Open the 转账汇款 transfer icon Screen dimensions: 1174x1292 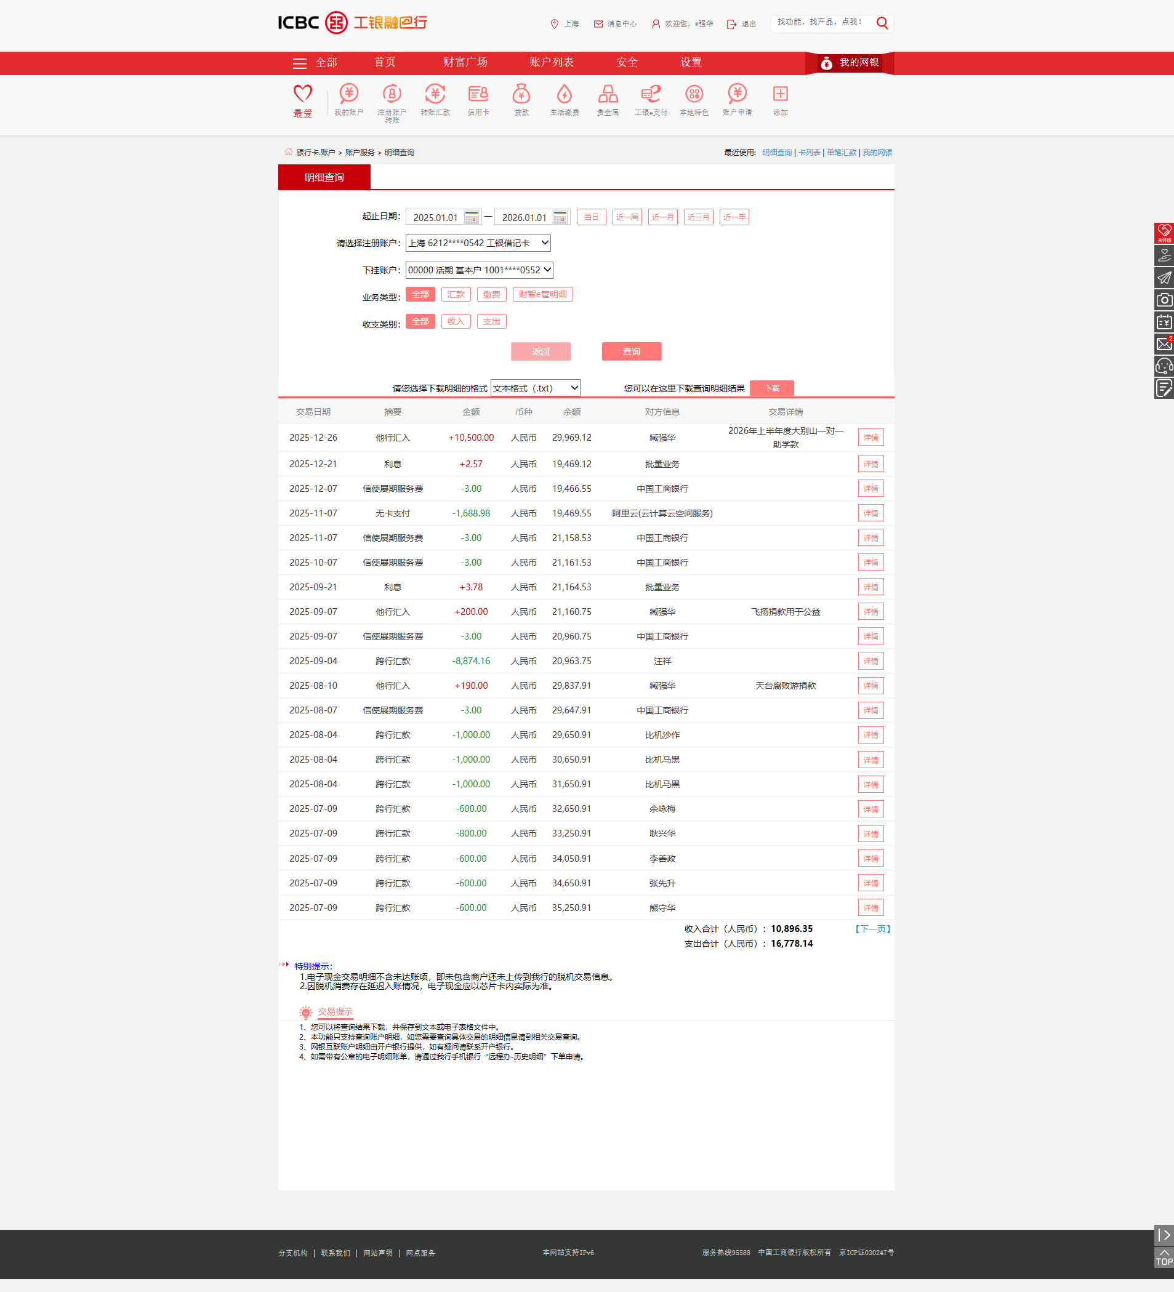click(435, 95)
